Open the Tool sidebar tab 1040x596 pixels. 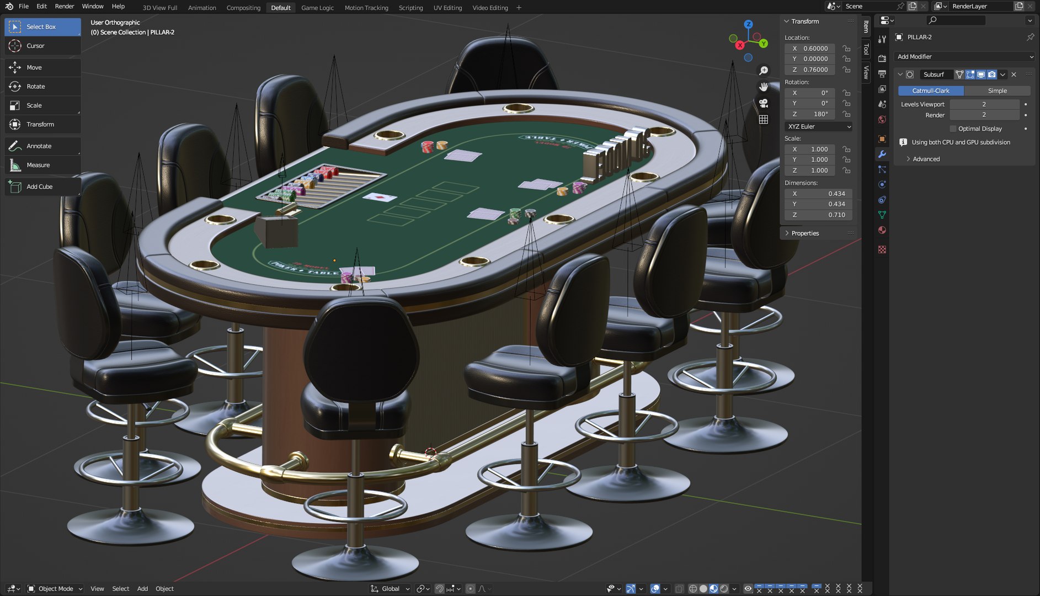click(866, 49)
